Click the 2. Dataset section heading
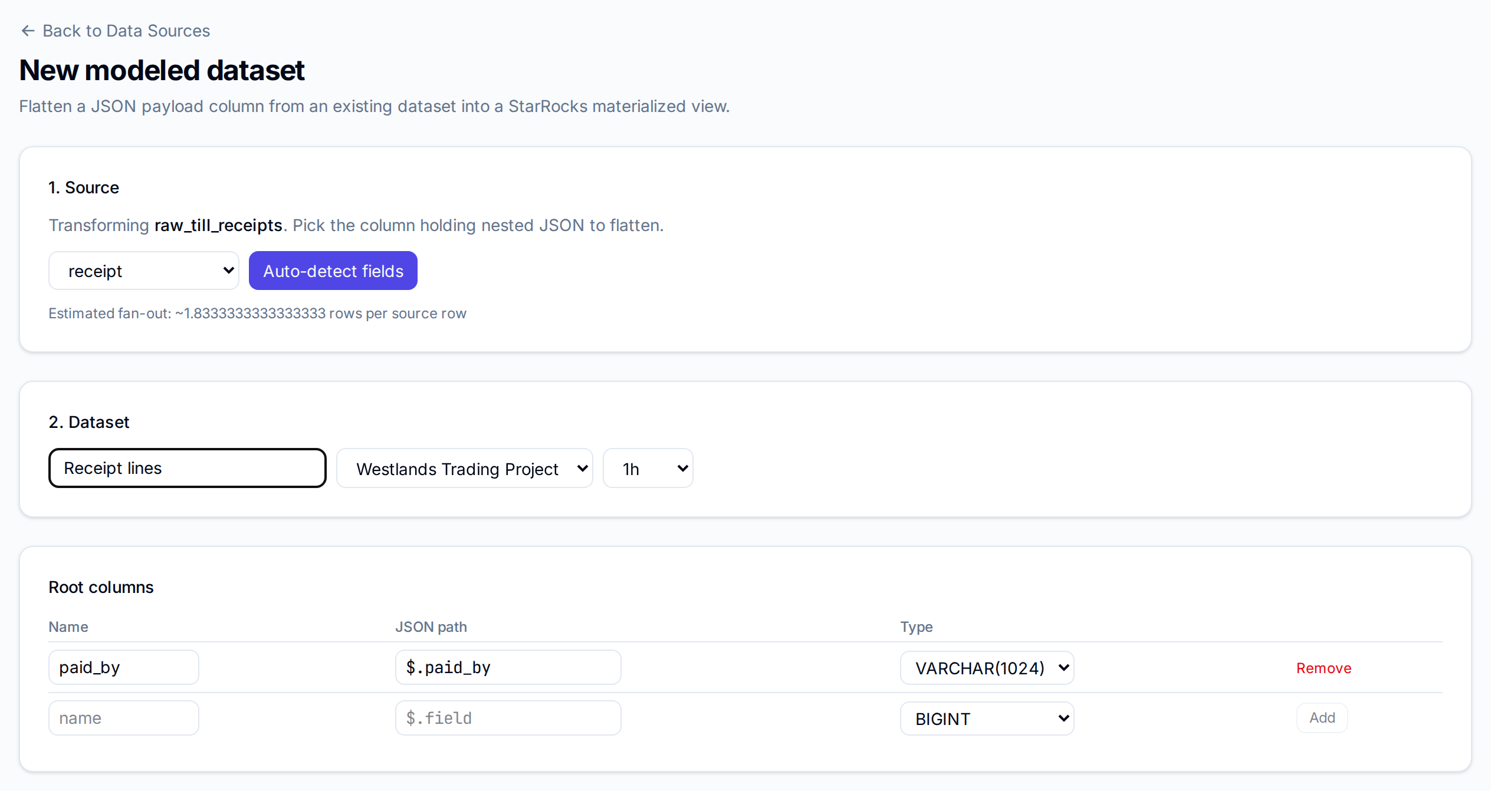 coord(89,422)
